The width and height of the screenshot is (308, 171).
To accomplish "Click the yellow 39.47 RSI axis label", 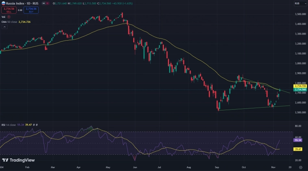I will point(298,149).
